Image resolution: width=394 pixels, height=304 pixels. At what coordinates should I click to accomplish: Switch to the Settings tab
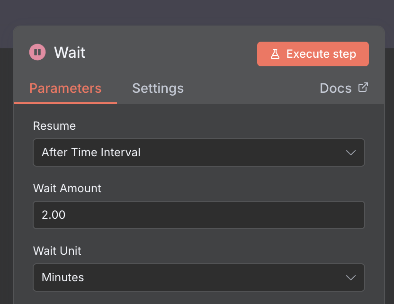click(x=158, y=88)
